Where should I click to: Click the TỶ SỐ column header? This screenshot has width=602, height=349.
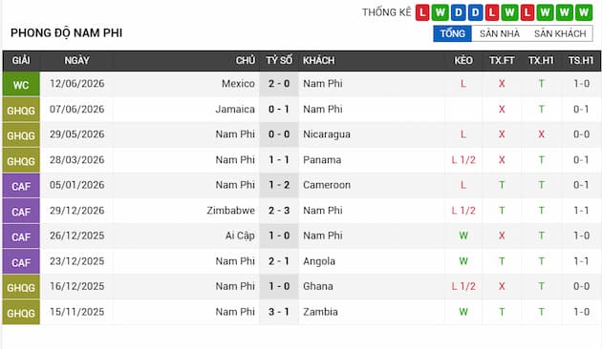(x=279, y=60)
